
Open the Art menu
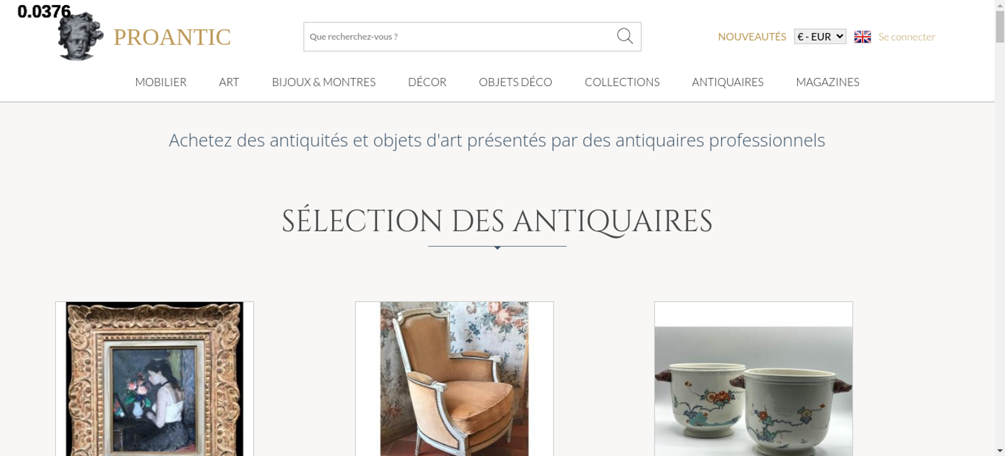(x=229, y=82)
